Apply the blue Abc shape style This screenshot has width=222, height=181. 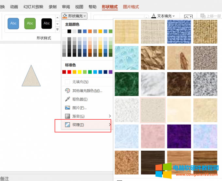tap(13, 23)
